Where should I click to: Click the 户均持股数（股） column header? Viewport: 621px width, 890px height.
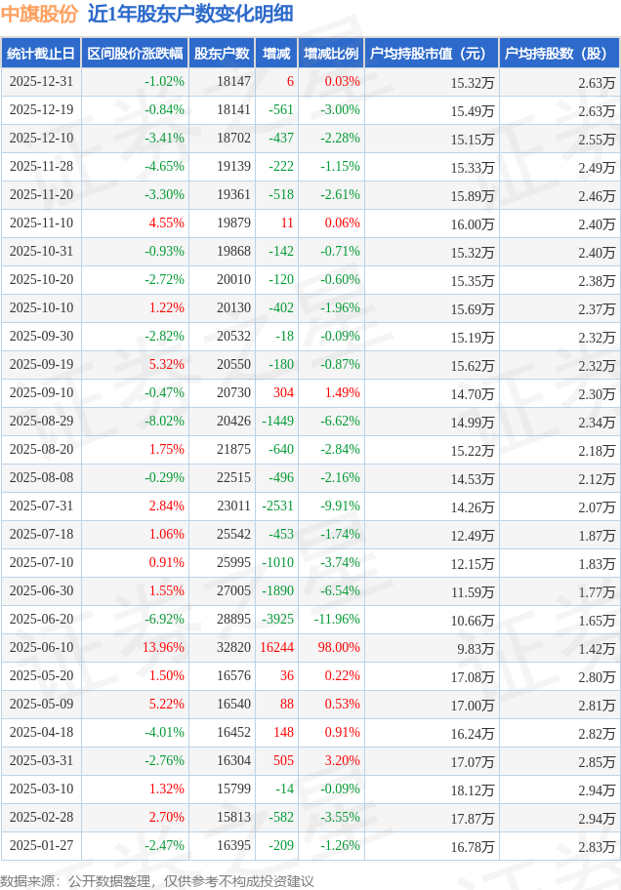click(x=559, y=54)
